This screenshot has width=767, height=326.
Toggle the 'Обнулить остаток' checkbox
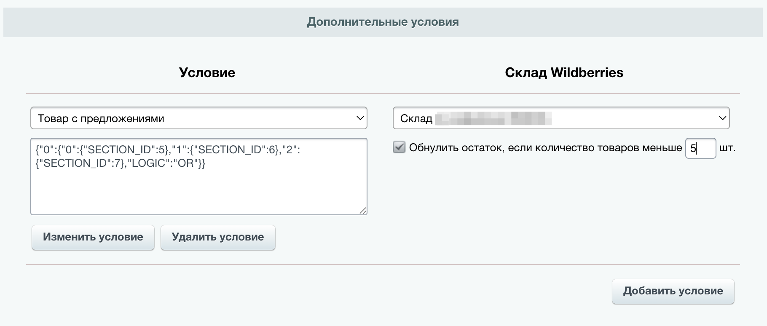pos(399,147)
